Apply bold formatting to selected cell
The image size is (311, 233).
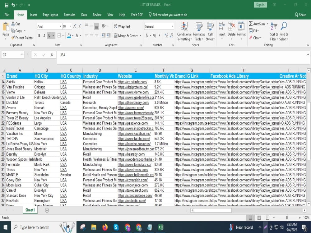click(x=39, y=36)
